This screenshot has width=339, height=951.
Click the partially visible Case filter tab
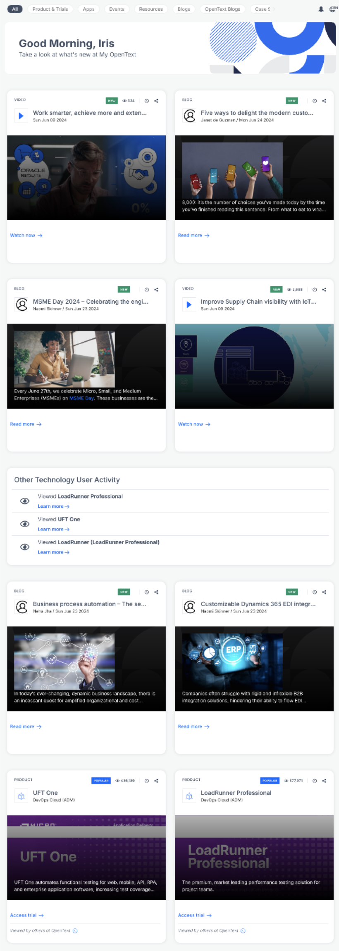(x=262, y=9)
